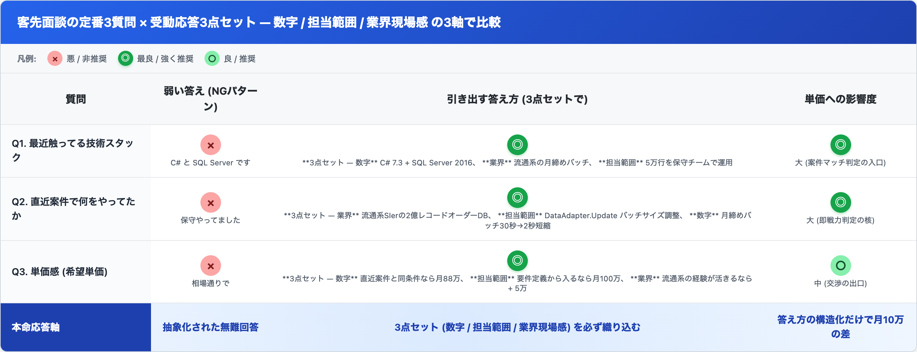Click the legend label '良 / 推奨'
Image resolution: width=917 pixels, height=352 pixels.
point(240,59)
